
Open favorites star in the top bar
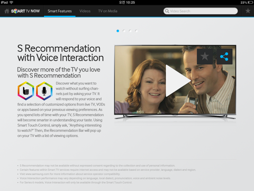click(248, 11)
